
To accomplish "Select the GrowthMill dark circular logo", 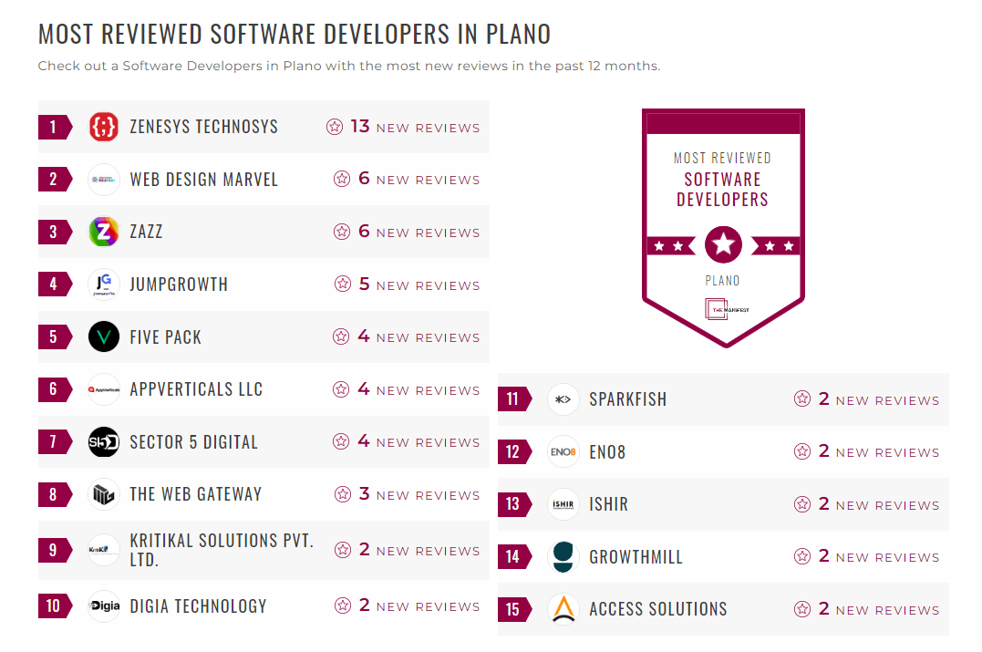I will 563,556.
